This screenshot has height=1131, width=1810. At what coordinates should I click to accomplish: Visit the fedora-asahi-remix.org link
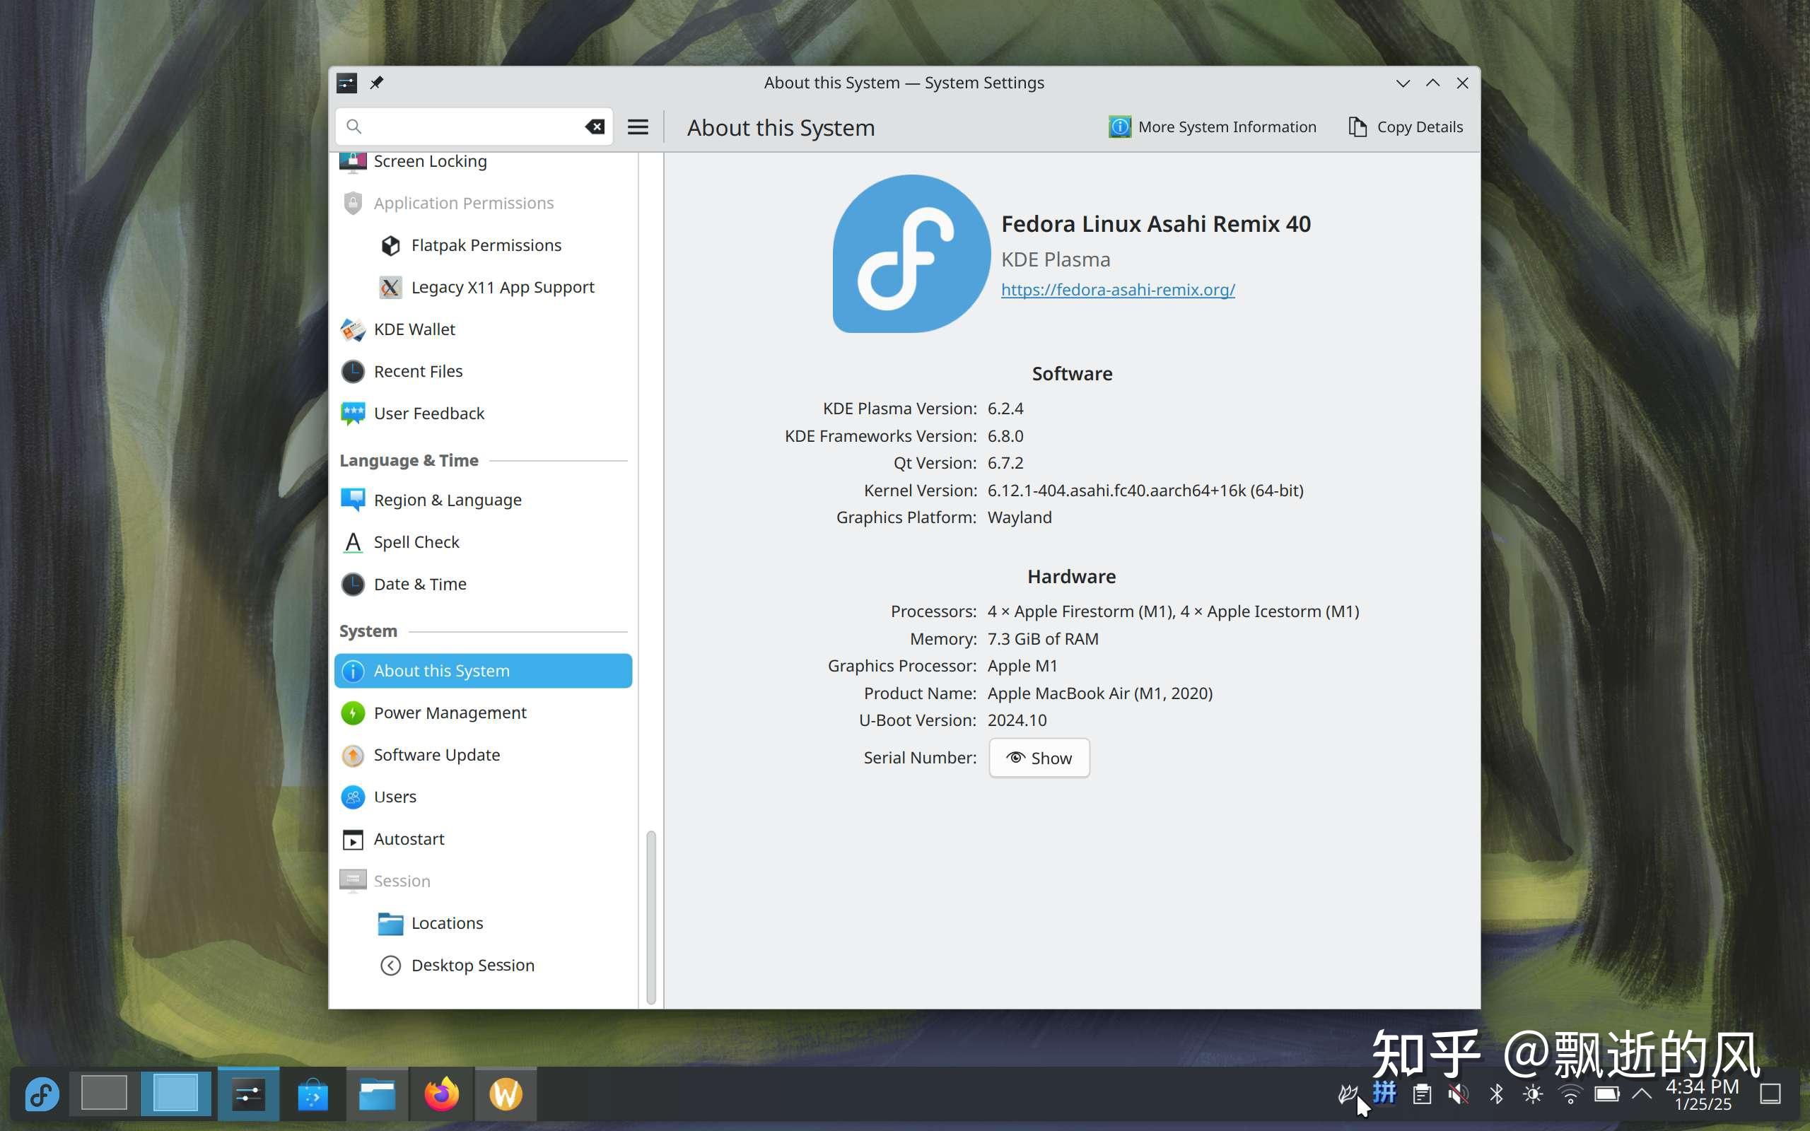click(1117, 290)
